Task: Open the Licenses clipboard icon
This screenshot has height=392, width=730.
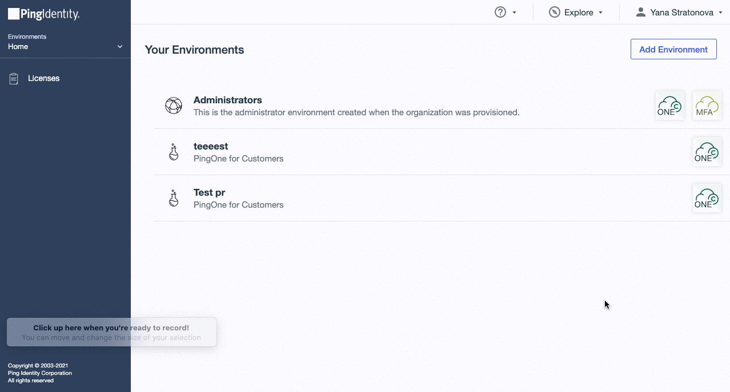Action: tap(14, 79)
